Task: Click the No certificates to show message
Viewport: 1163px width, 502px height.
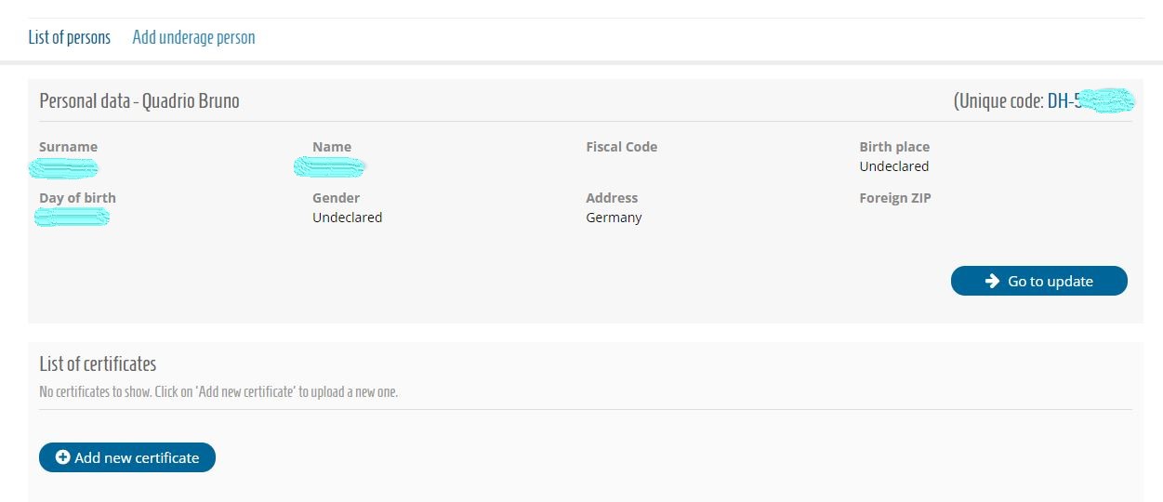Action: point(218,392)
